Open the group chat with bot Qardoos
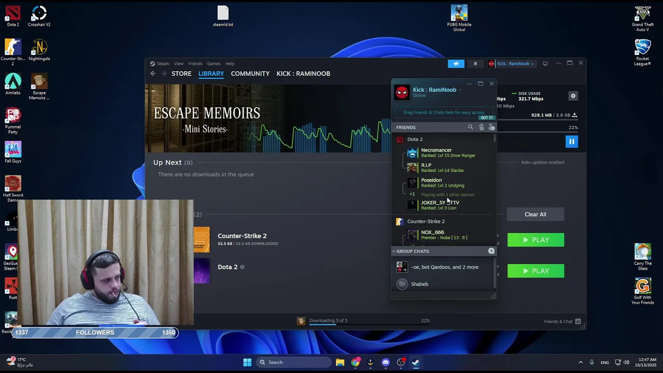This screenshot has width=663, height=373. [x=443, y=267]
